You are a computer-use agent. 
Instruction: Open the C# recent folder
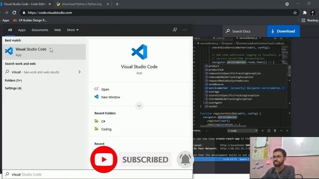point(103,121)
